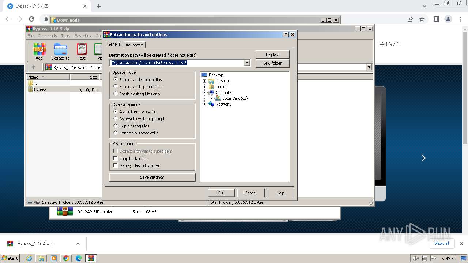This screenshot has width=468, height=263.
Task: Click the volume speaker tray icon
Action: click(416, 258)
